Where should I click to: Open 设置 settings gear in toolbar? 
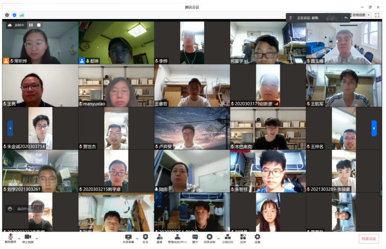(257, 238)
